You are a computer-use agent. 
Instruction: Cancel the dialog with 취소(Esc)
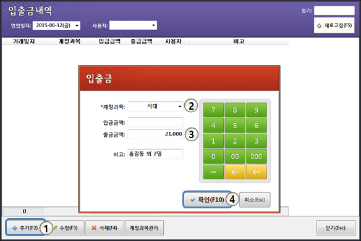[255, 200]
